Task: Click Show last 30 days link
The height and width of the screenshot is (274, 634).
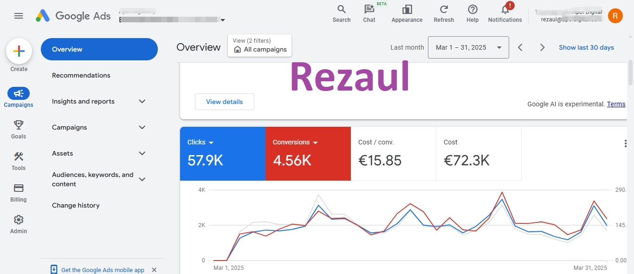Action: pos(586,47)
